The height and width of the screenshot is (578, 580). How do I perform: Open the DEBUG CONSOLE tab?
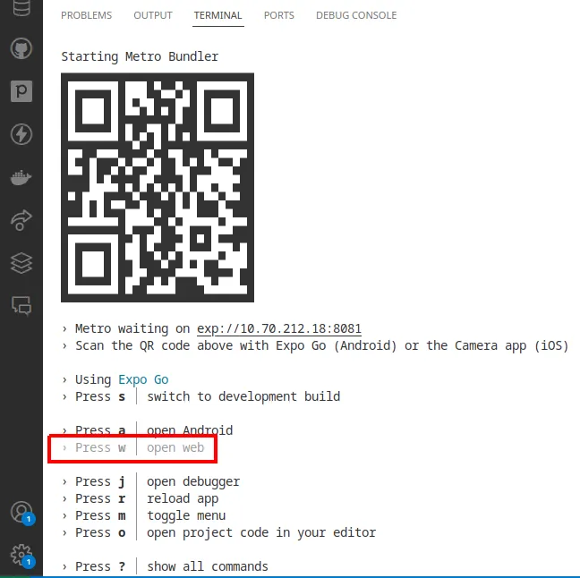(356, 15)
